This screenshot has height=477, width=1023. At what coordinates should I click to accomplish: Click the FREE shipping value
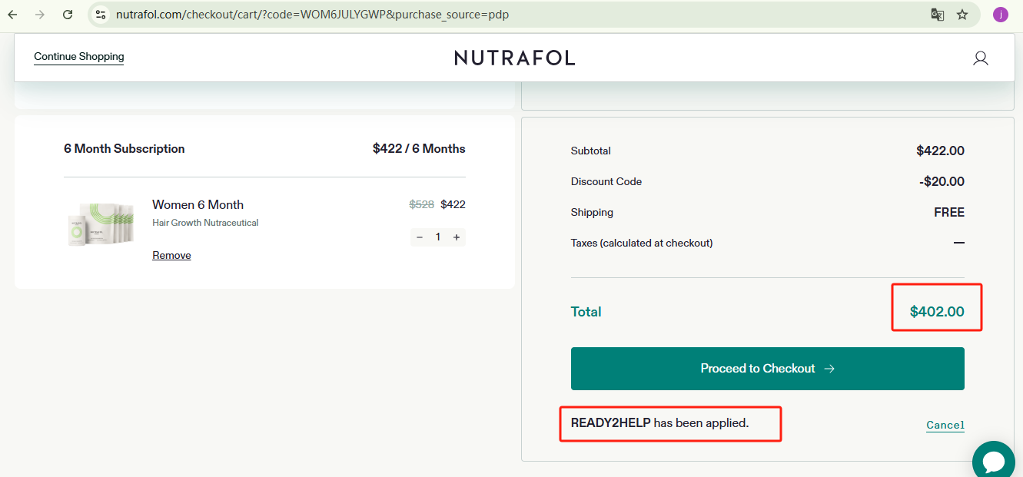click(x=949, y=212)
